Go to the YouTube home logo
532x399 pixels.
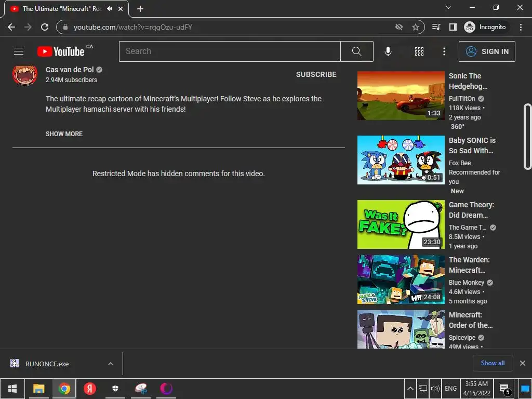(61, 51)
